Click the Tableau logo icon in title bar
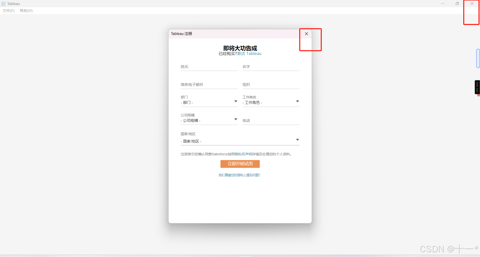 click(x=3, y=3)
